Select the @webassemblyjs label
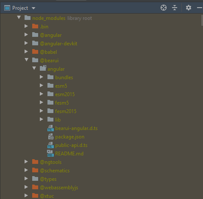 coord(59,188)
